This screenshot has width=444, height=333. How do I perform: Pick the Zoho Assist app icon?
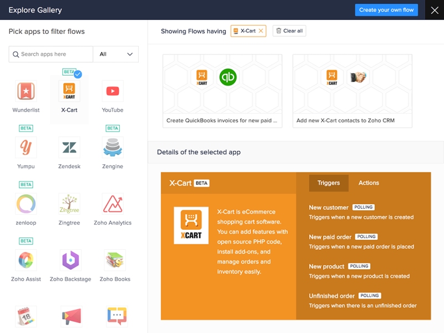(x=26, y=260)
